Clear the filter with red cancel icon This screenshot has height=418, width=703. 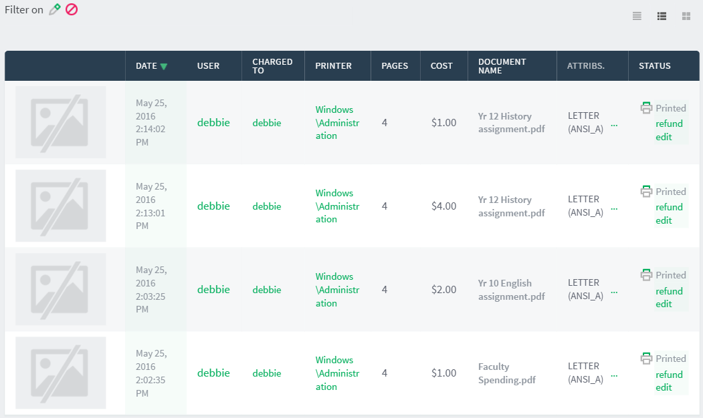(x=72, y=10)
